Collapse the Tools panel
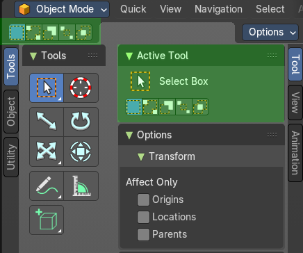The width and height of the screenshot is (303, 253). [33, 56]
